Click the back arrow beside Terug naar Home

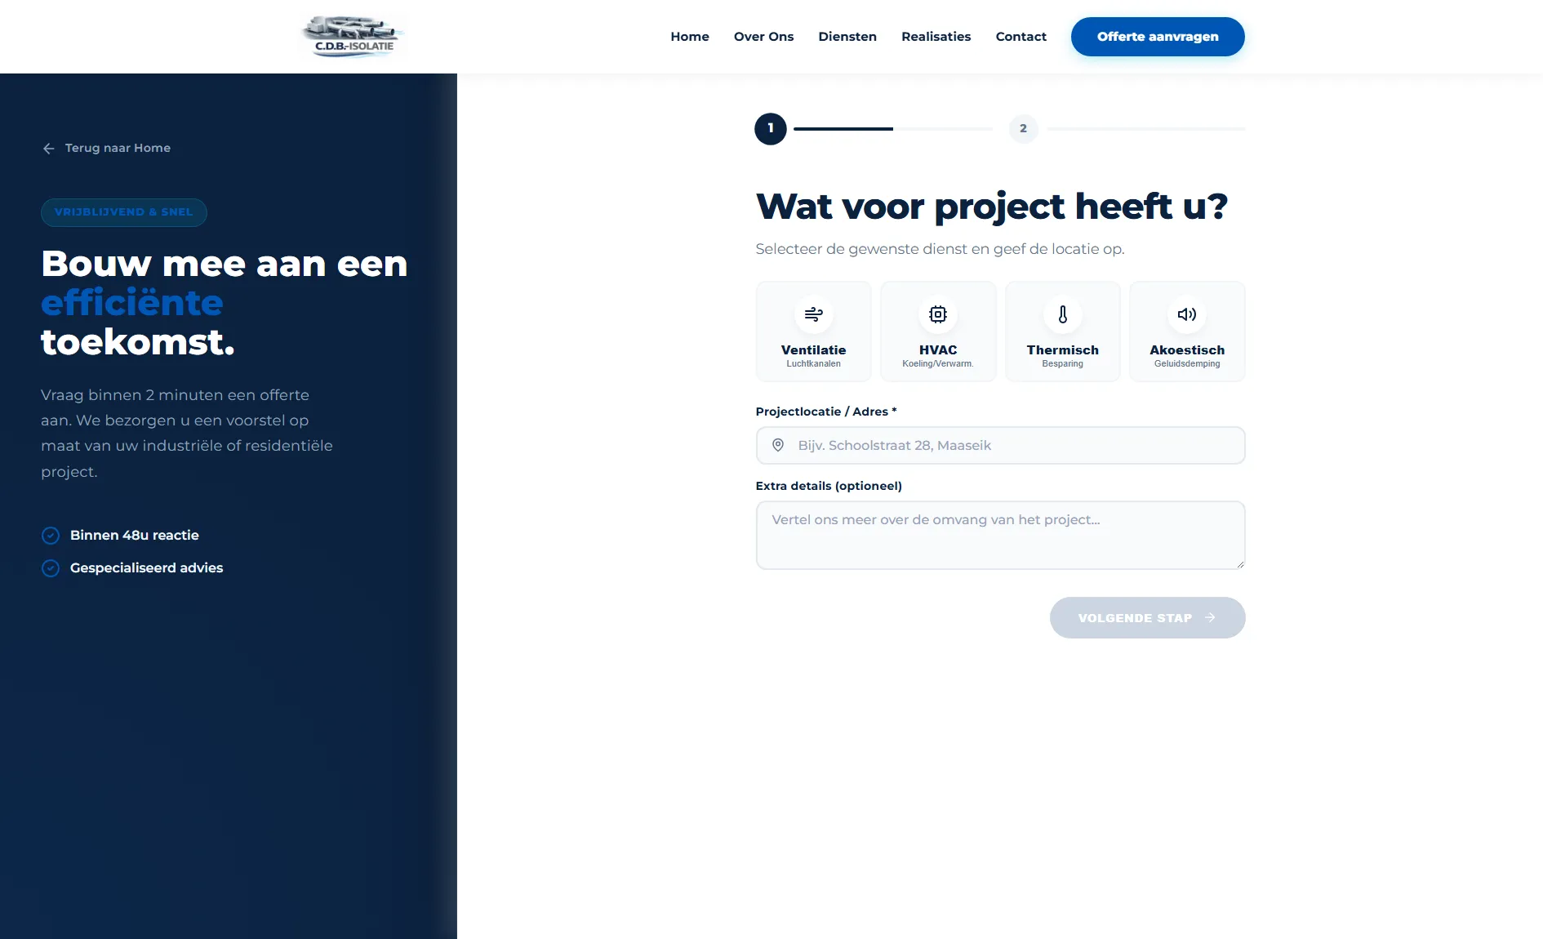[49, 149]
